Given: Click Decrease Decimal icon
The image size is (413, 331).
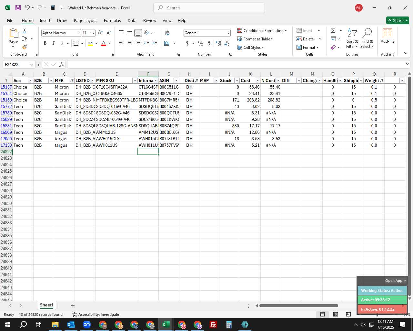Looking at the screenshot, I should point(227,43).
